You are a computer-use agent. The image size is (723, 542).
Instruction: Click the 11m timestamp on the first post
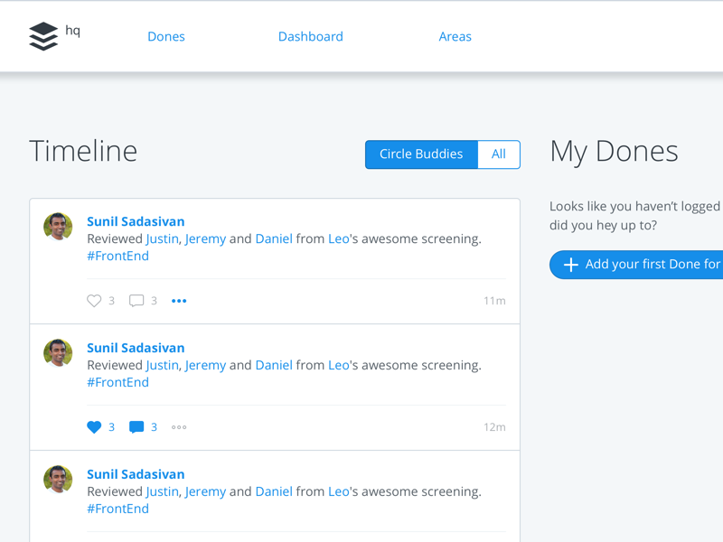click(495, 301)
